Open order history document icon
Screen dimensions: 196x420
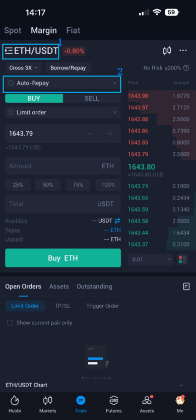(186, 286)
